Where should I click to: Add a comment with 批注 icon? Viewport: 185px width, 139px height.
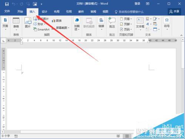pyautogui.click(x=112, y=23)
